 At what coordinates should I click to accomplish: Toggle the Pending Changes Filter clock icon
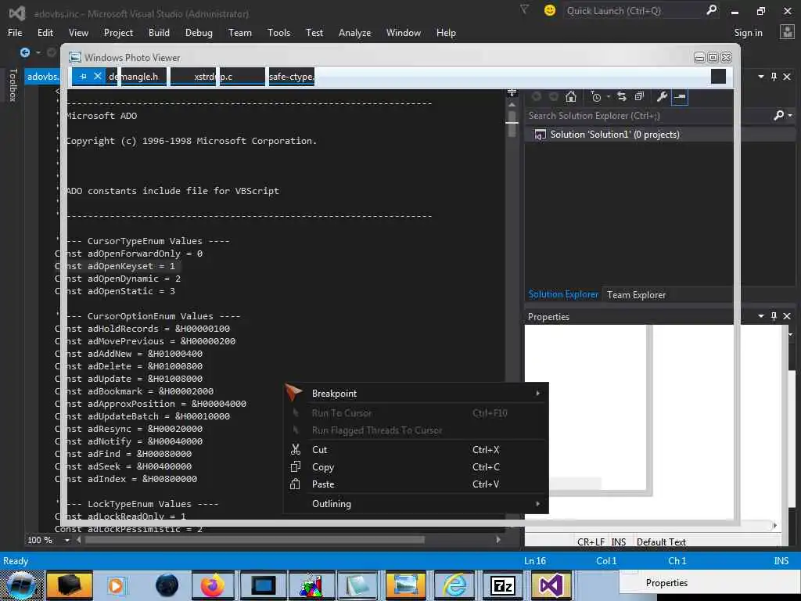pos(595,96)
